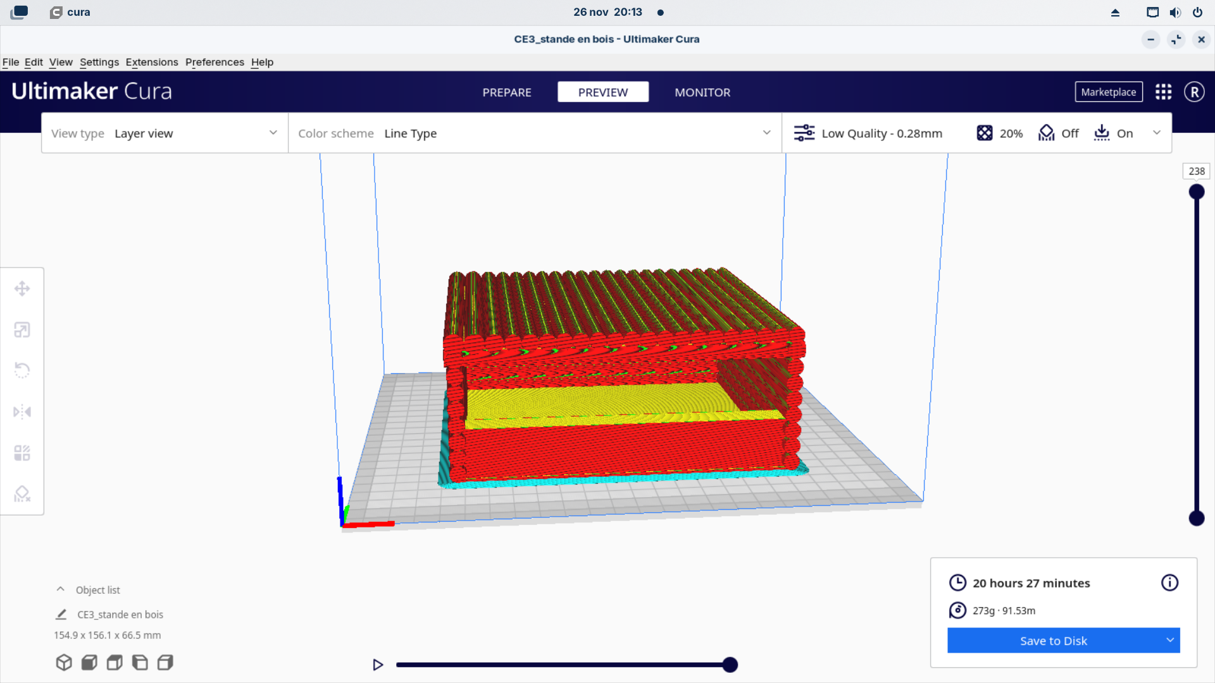The width and height of the screenshot is (1215, 683).
Task: Open the Preferences menu
Action: click(215, 62)
